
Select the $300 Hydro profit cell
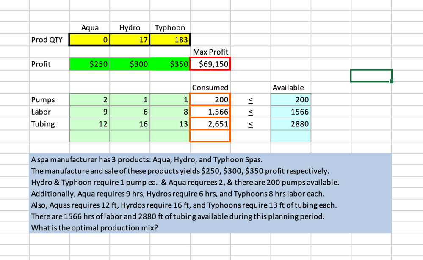tap(130, 64)
